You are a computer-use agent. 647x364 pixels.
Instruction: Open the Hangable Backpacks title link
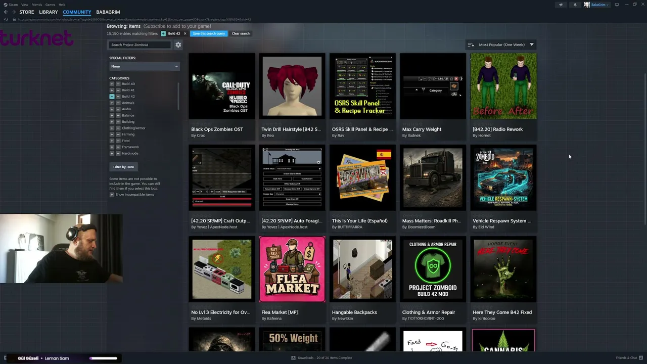354,312
